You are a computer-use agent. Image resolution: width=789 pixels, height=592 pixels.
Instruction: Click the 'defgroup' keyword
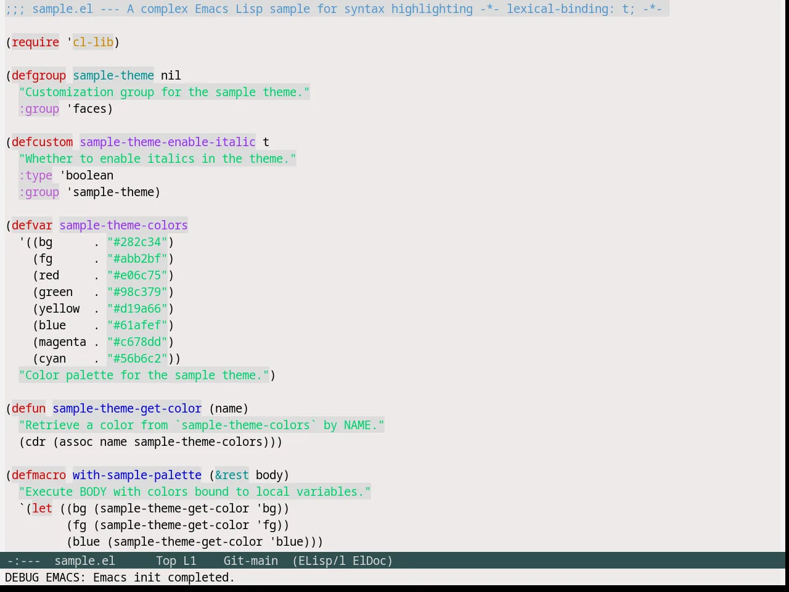click(x=39, y=75)
